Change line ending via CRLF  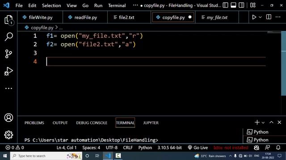click(128, 148)
